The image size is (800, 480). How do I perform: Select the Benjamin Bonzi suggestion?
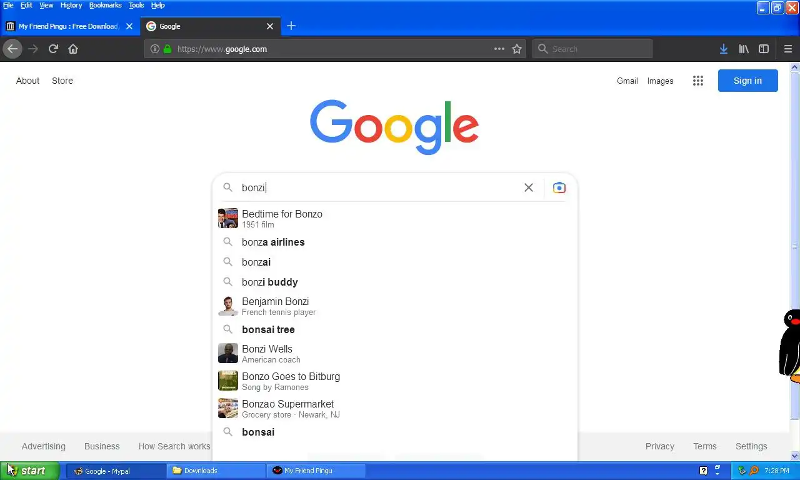[394, 306]
